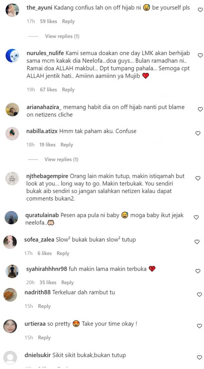Expand replies under the_ayuni's comment
Image resolution: width=204 pixels, height=369 pixels.
62,36
